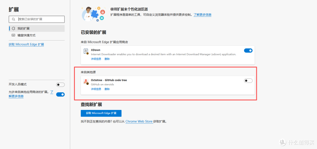Turn off 允许来自其他应用商店的扩展 switch
The width and height of the screenshot is (317, 149).
click(x=60, y=94)
